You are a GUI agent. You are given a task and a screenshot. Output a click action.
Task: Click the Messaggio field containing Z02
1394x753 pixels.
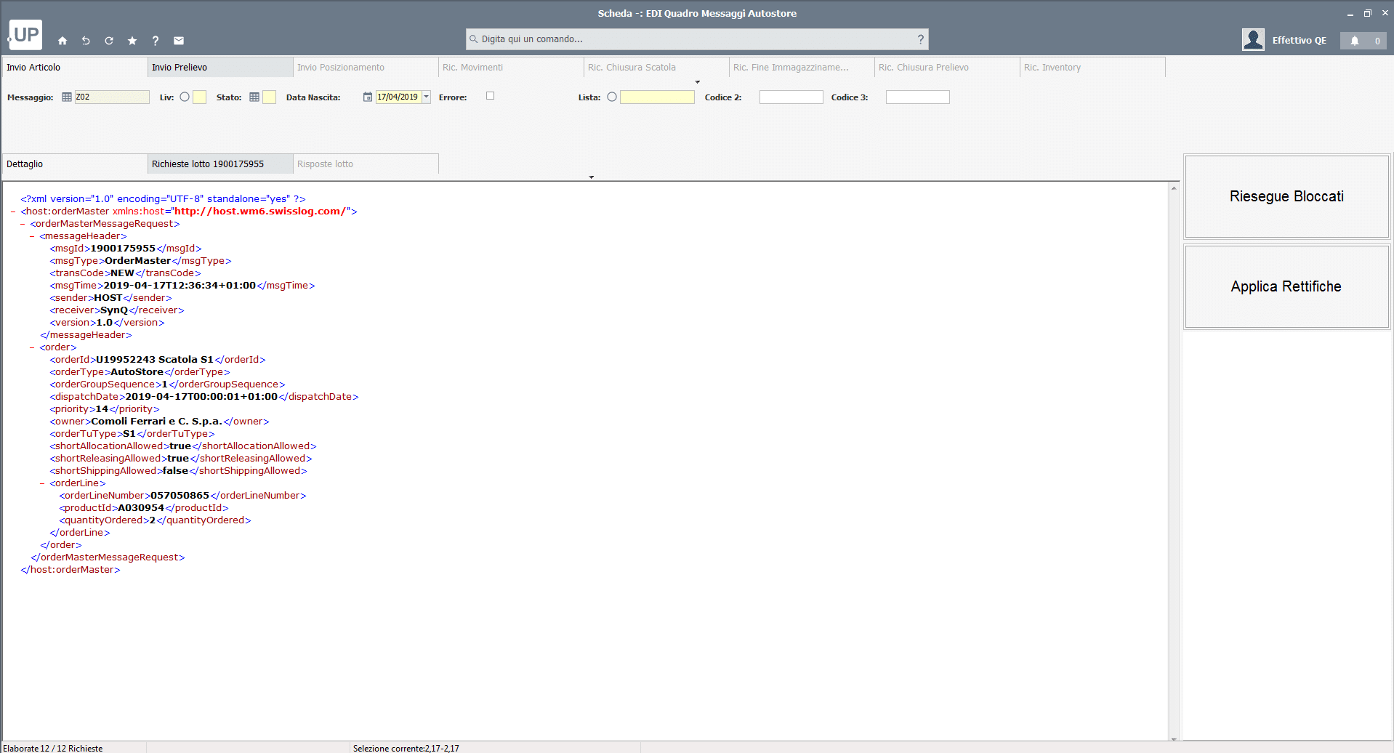click(112, 97)
